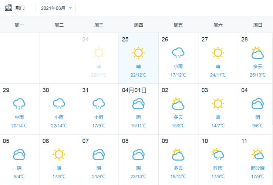Open the 2021年03月 month dropdown
The image size is (273, 185).
[55, 8]
